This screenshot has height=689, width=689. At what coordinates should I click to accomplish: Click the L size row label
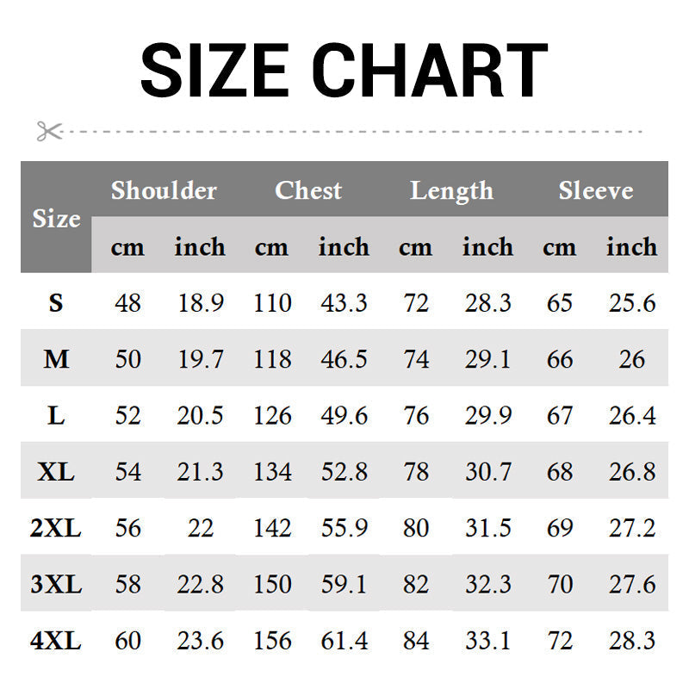56,415
